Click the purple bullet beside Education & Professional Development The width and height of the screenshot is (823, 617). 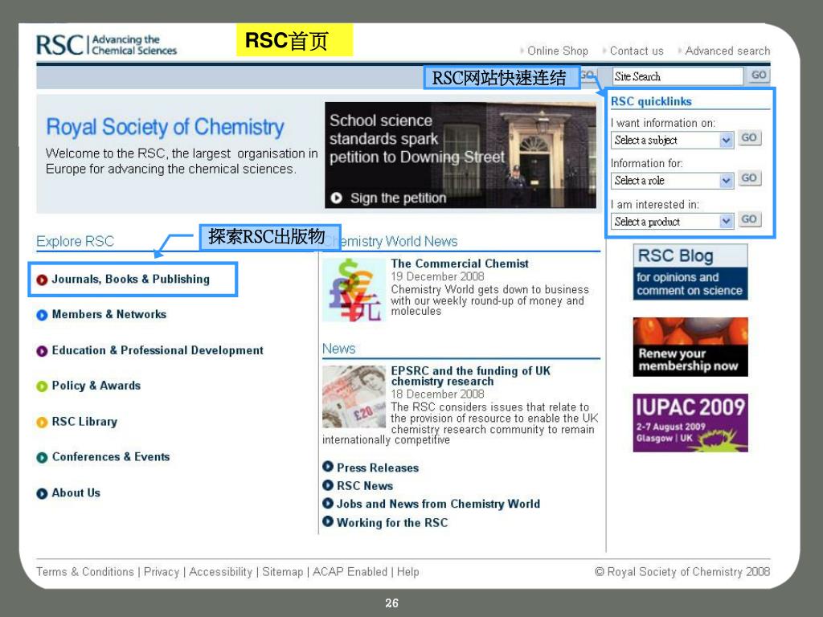coord(42,351)
